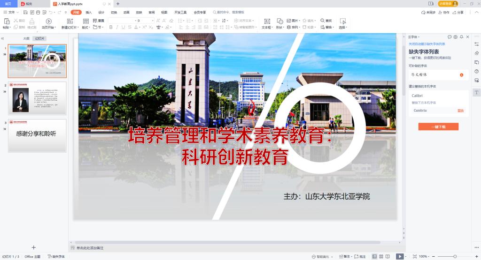Switch to Outline (大纲) pane tab
Viewport: 481px width, 260px height.
(x=26, y=38)
